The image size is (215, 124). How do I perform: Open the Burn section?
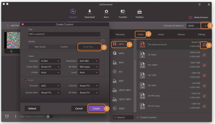106,13
